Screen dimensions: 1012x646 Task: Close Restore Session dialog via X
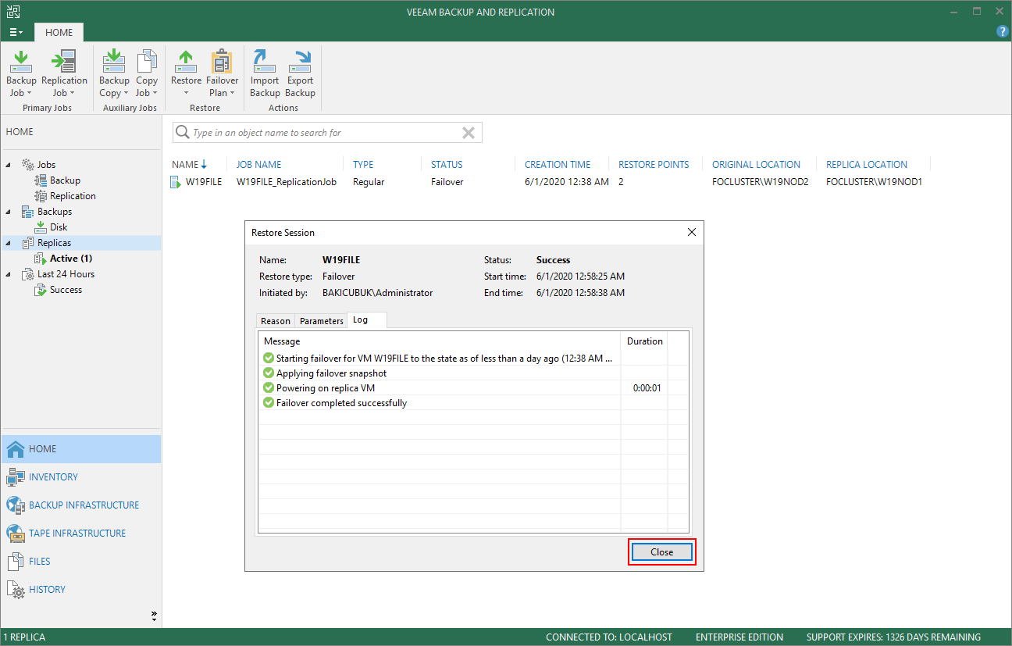pos(691,233)
